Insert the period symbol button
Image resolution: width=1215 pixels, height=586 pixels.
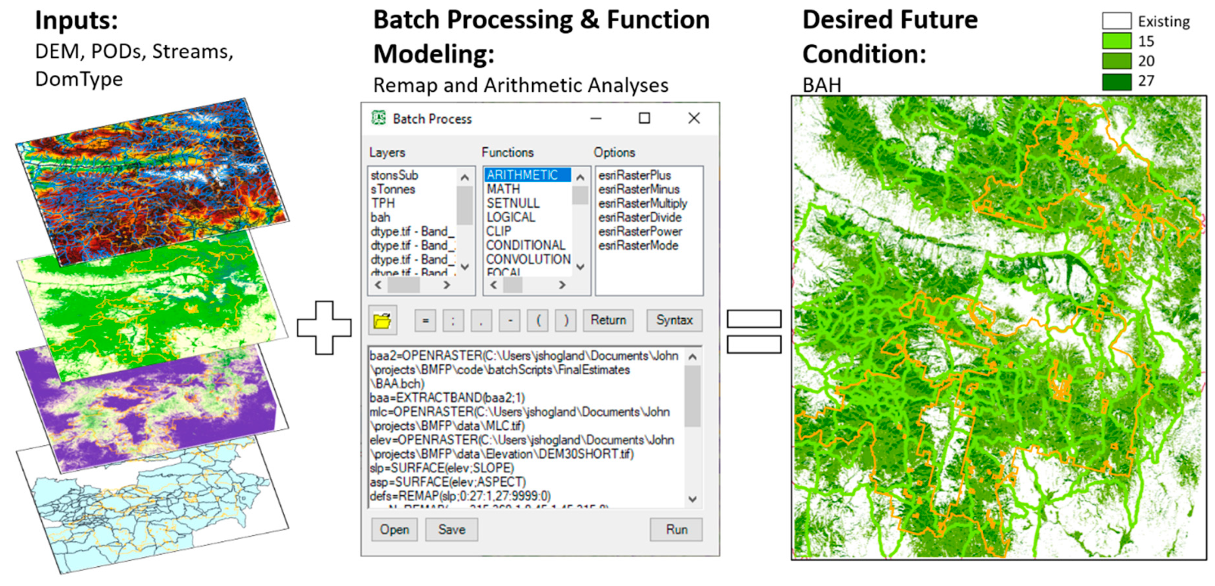481,321
